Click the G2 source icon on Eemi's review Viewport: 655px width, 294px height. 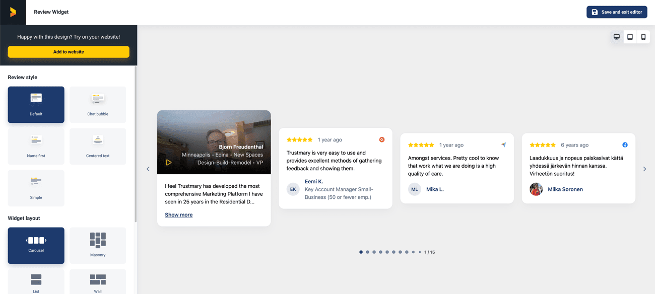pos(382,139)
